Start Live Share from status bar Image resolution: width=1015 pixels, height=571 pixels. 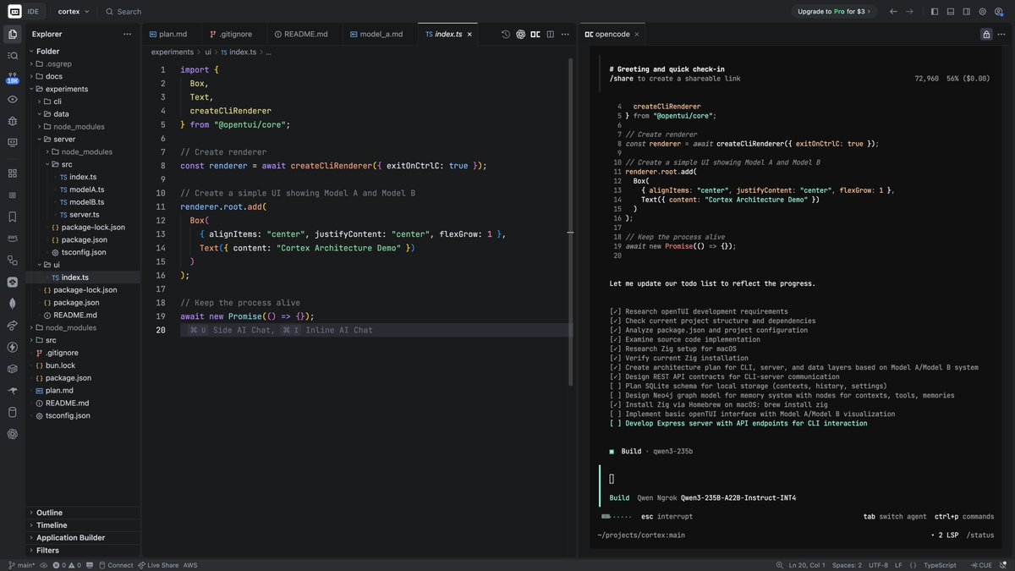tap(158, 565)
